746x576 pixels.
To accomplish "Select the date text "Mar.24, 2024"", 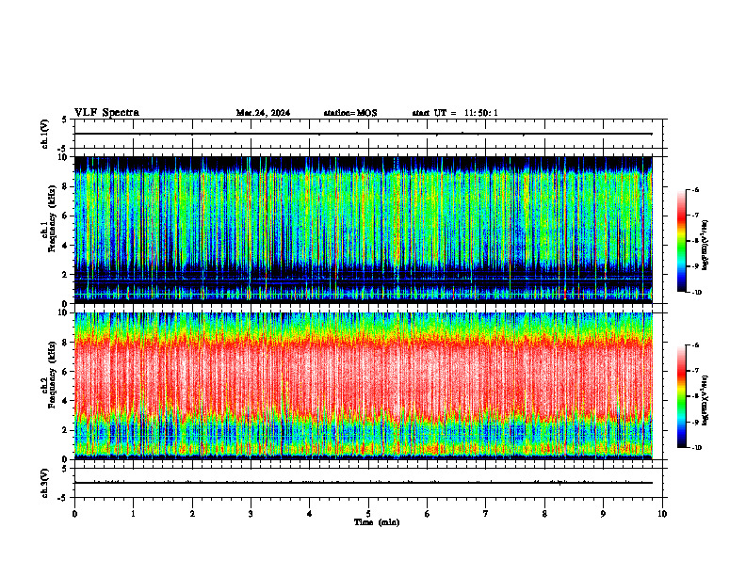I will tap(263, 113).
